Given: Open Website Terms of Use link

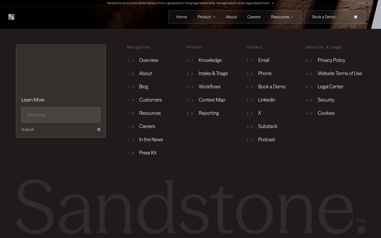Looking at the screenshot, I should point(340,73).
